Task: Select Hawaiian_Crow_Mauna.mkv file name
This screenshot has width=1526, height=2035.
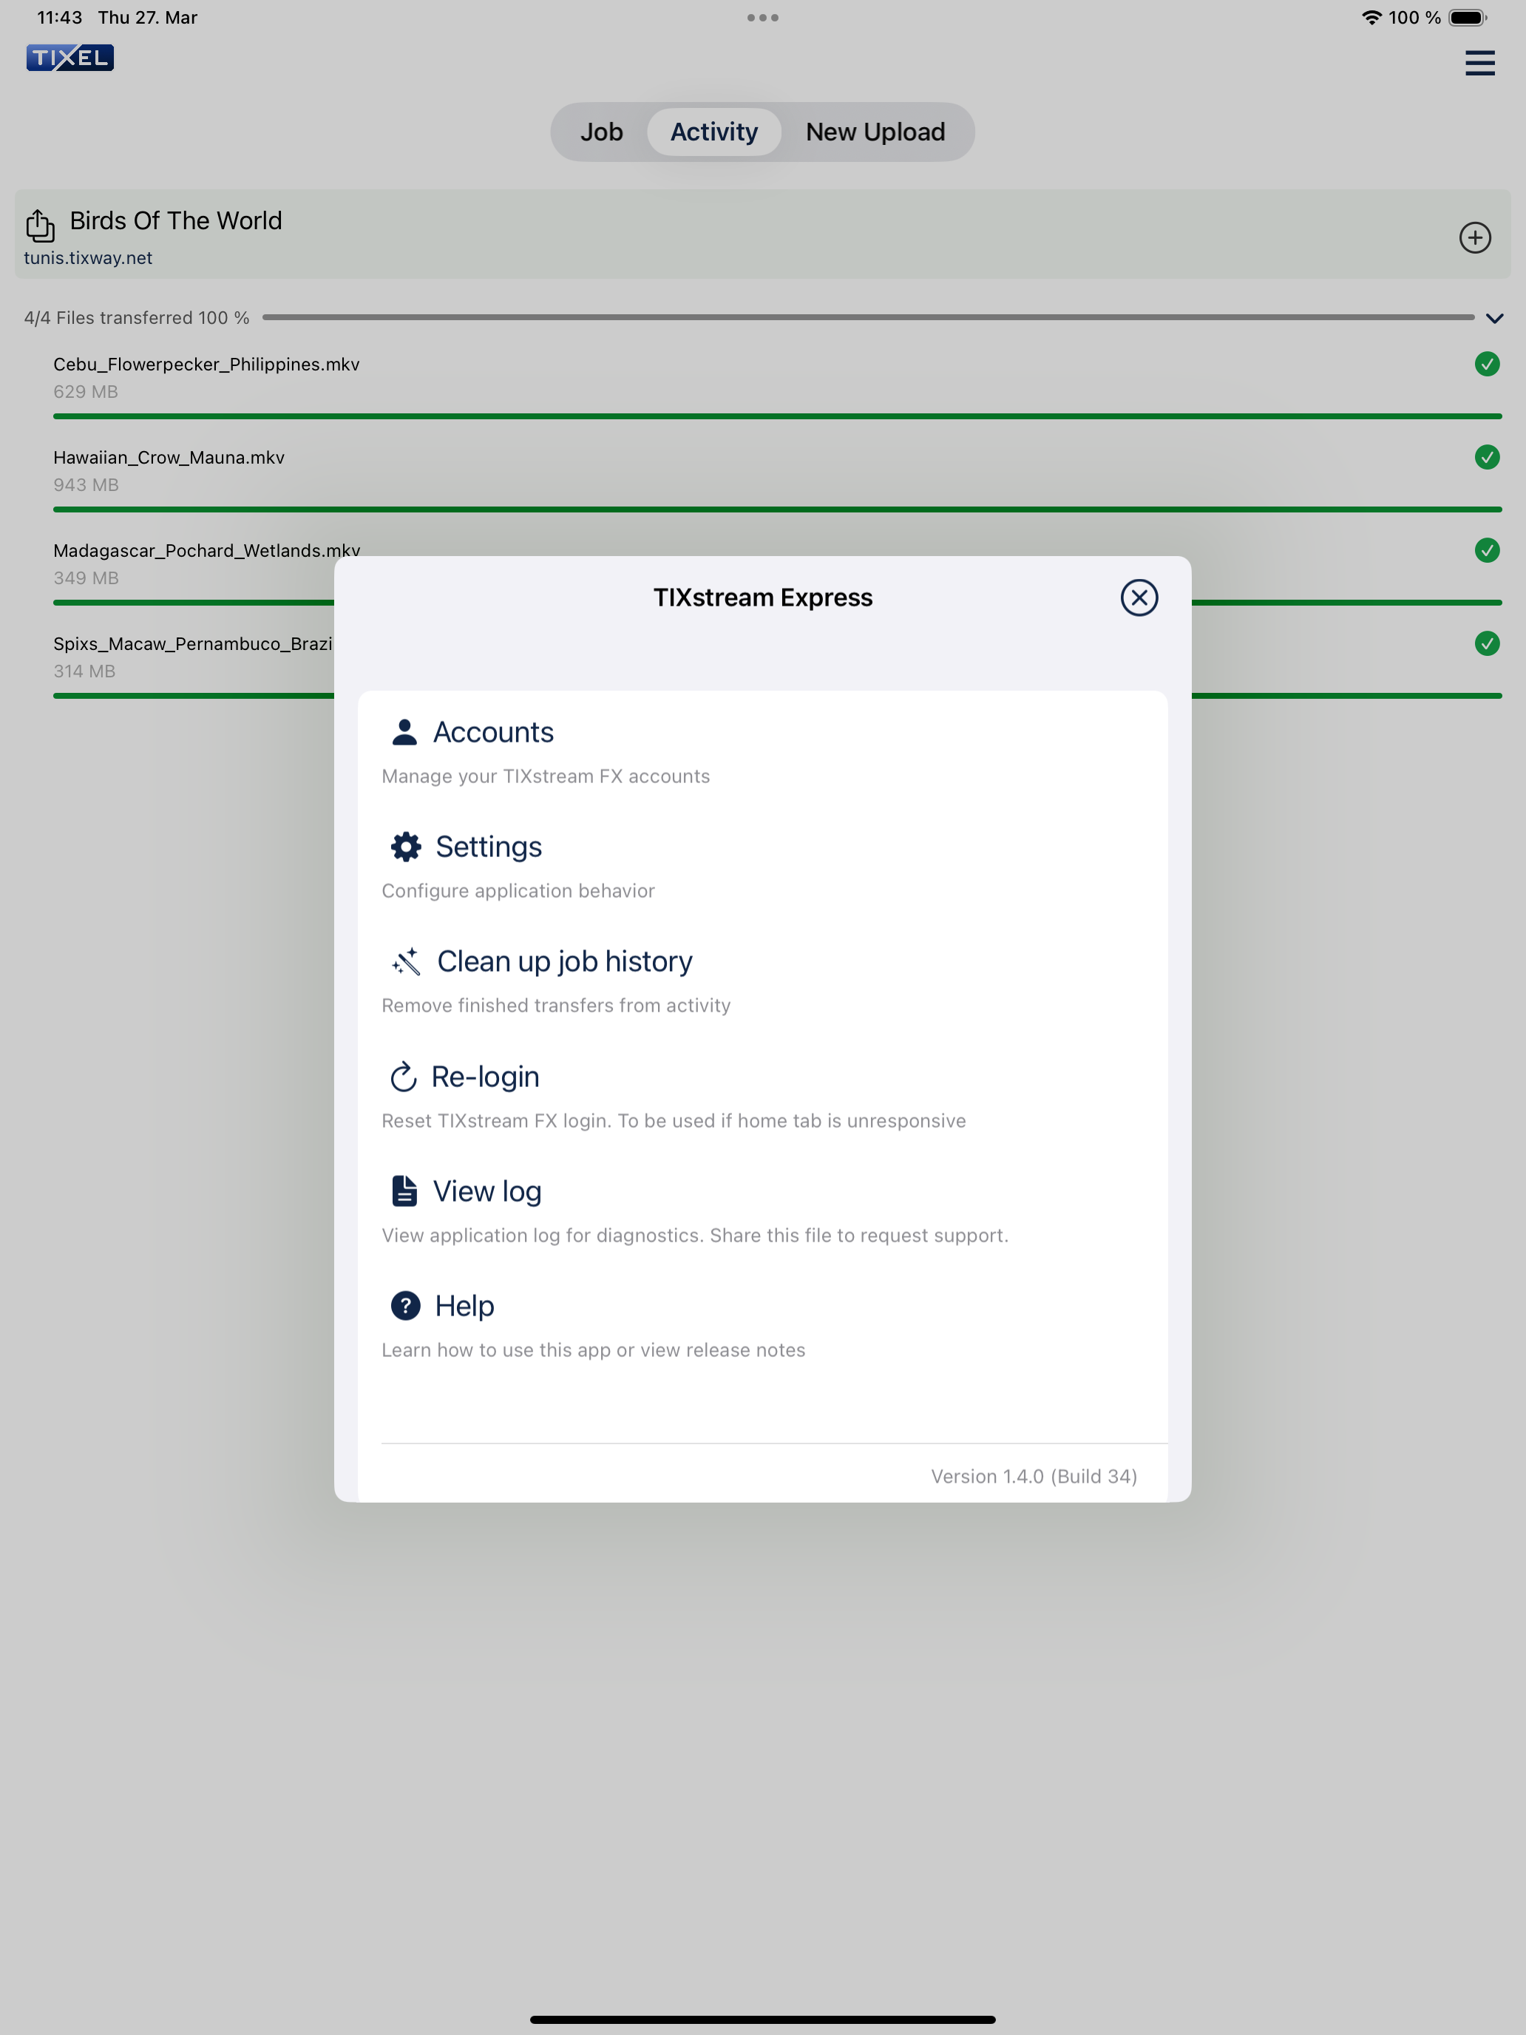Action: tap(169, 457)
